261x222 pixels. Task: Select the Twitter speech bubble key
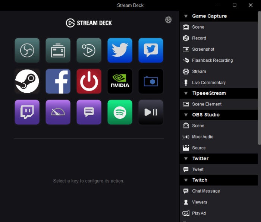click(151, 50)
